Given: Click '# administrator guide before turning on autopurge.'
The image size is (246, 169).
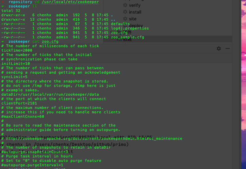Looking at the screenshot, I should coord(61,130).
